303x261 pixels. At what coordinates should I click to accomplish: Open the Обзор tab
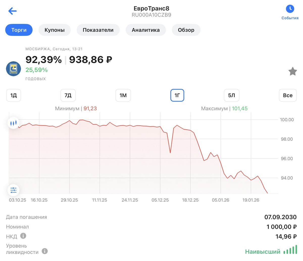pos(186,30)
